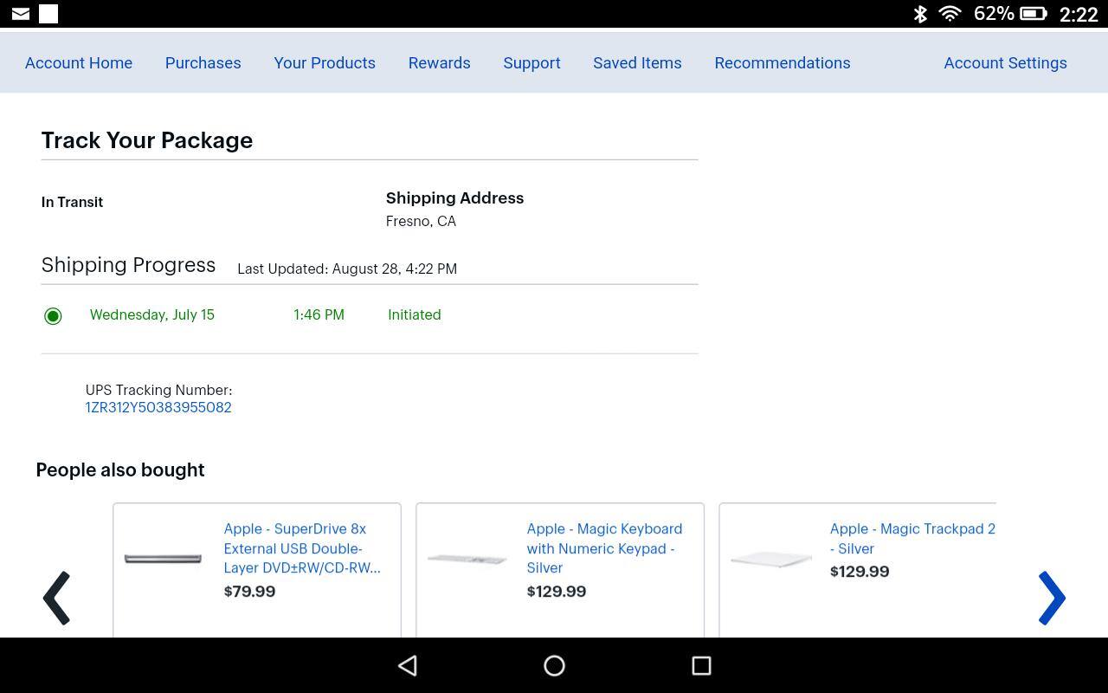Screen dimensions: 1108x693
Task: Open the Support page
Action: 531,63
